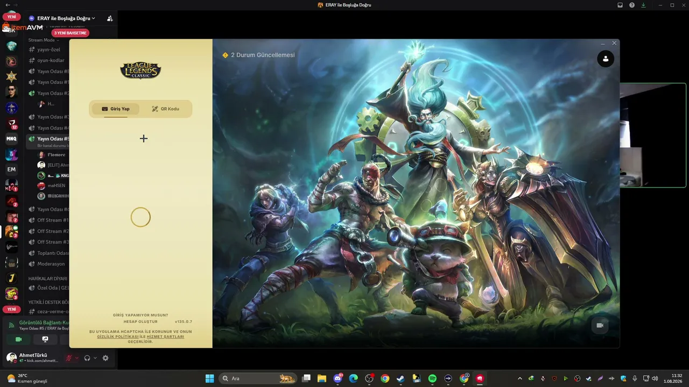Screen dimensions: 689x387
Task: Open Discord user settings gear
Action: [x=106, y=358]
